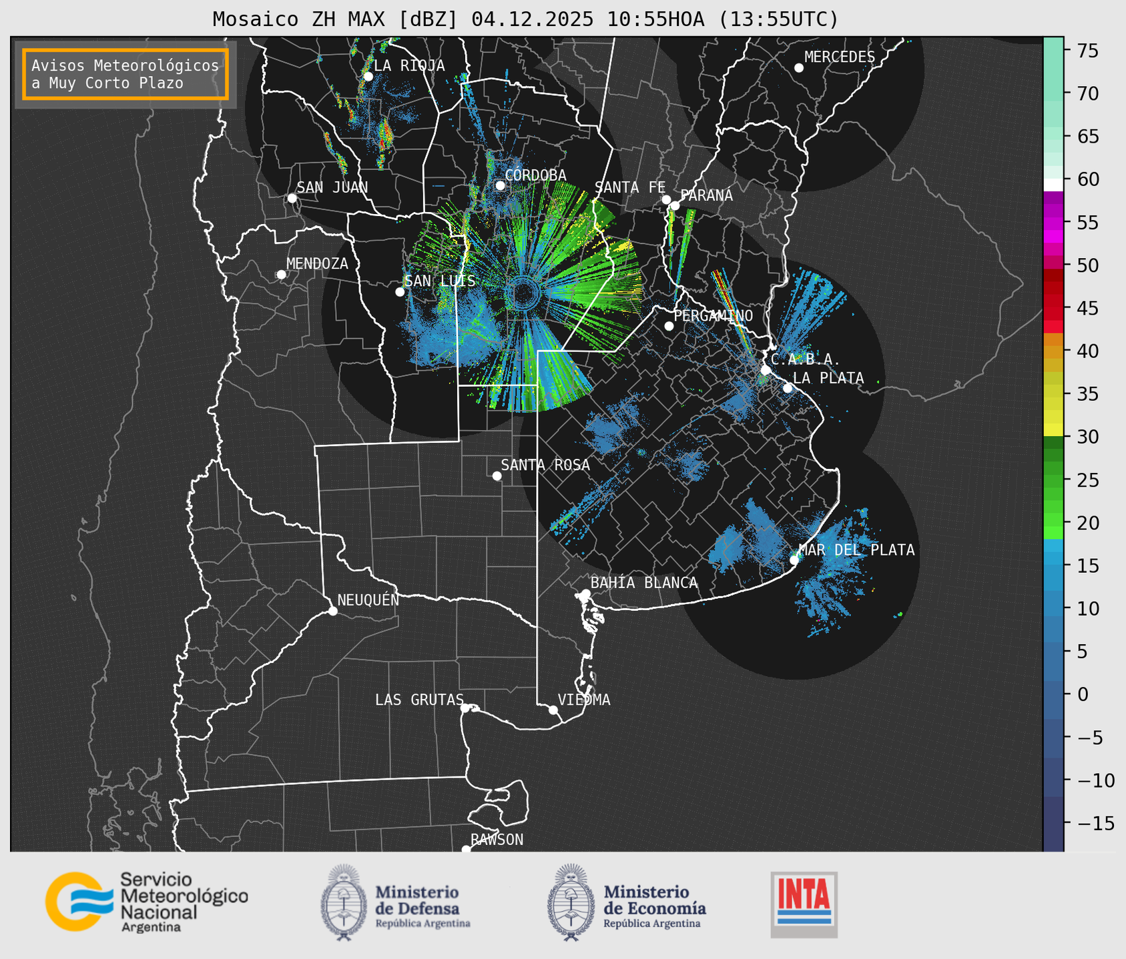Click the green 25 dBZ color band
This screenshot has width=1126, height=959.
pos(1053,480)
